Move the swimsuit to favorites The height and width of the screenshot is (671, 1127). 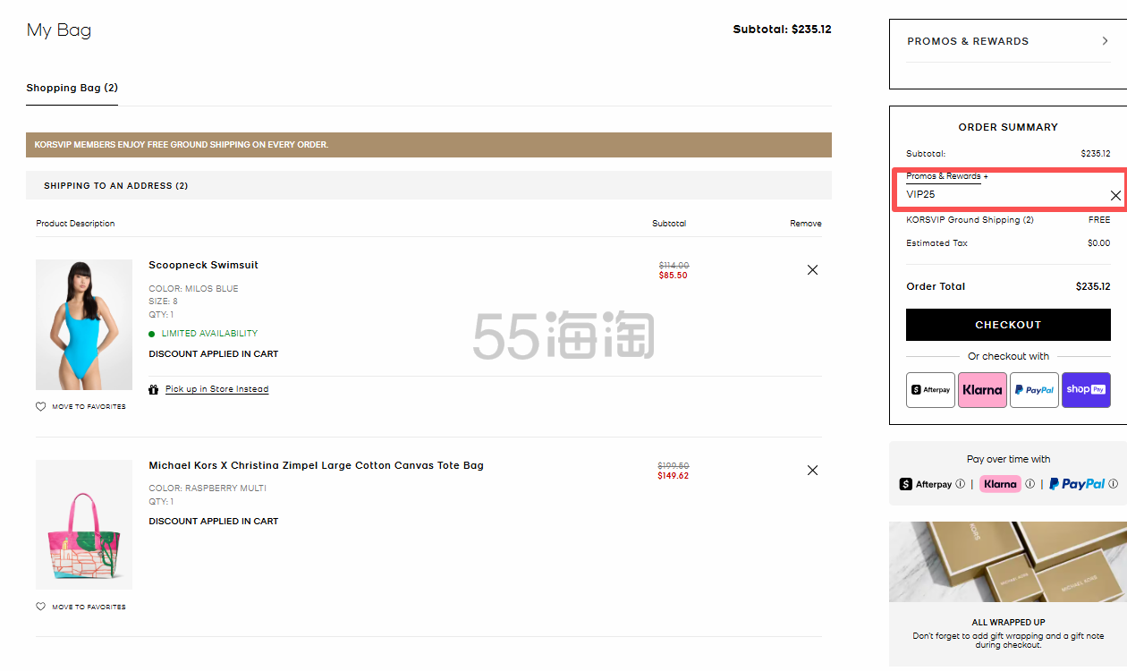(89, 407)
